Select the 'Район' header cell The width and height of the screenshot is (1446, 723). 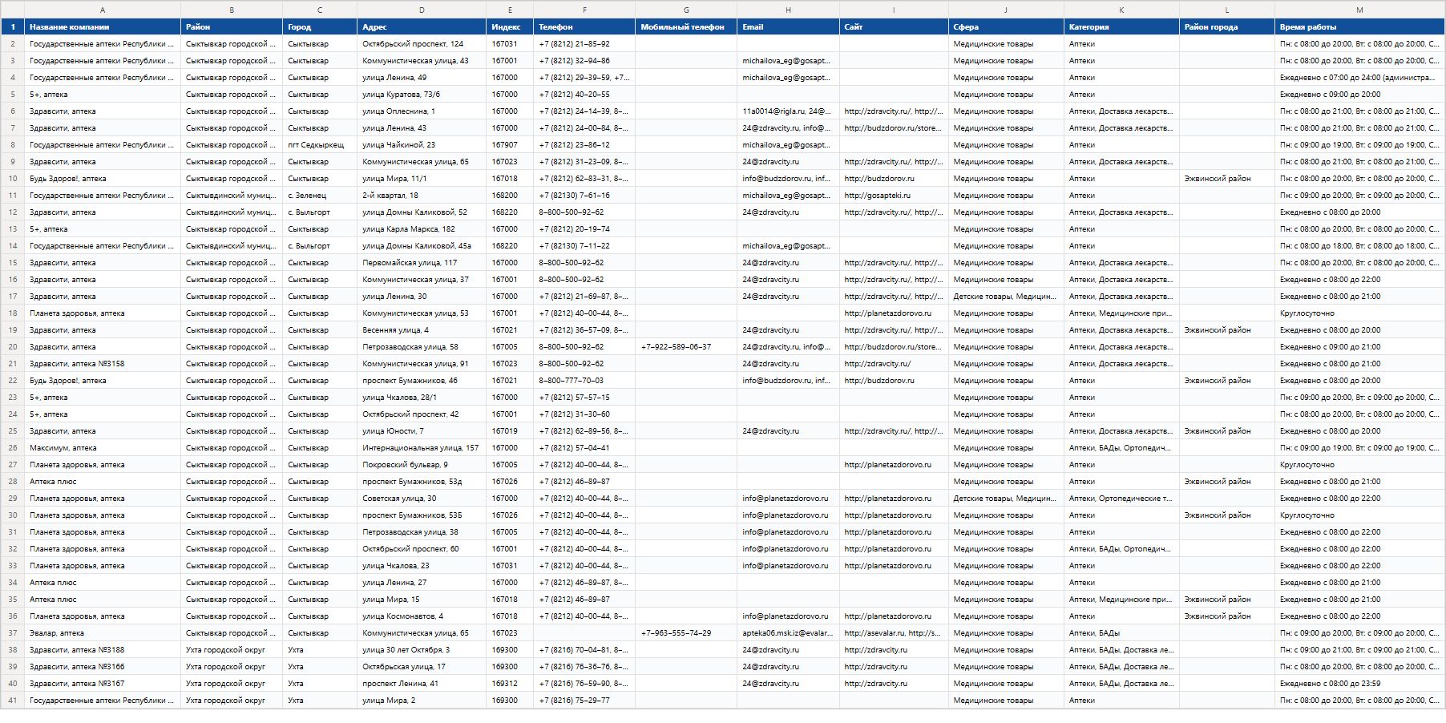click(232, 26)
